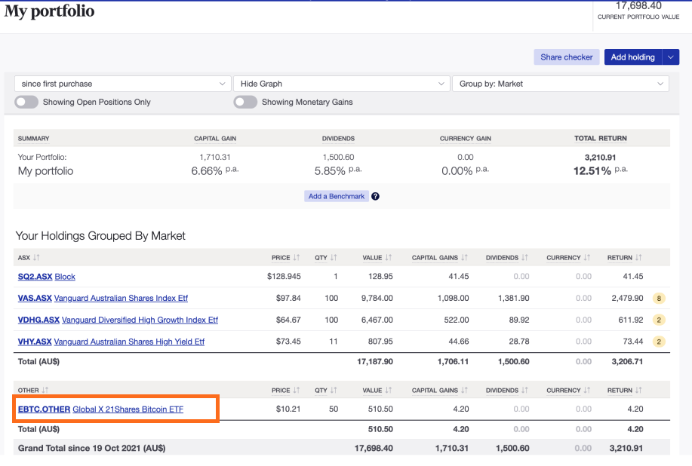Open the 'since first purchase' date dropdown
The image size is (692, 466).
(122, 84)
